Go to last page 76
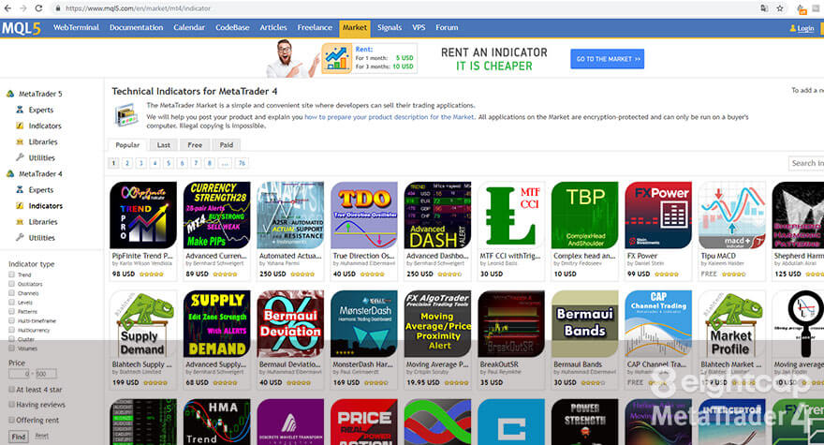Screen dimensions: 824x445 coord(242,163)
